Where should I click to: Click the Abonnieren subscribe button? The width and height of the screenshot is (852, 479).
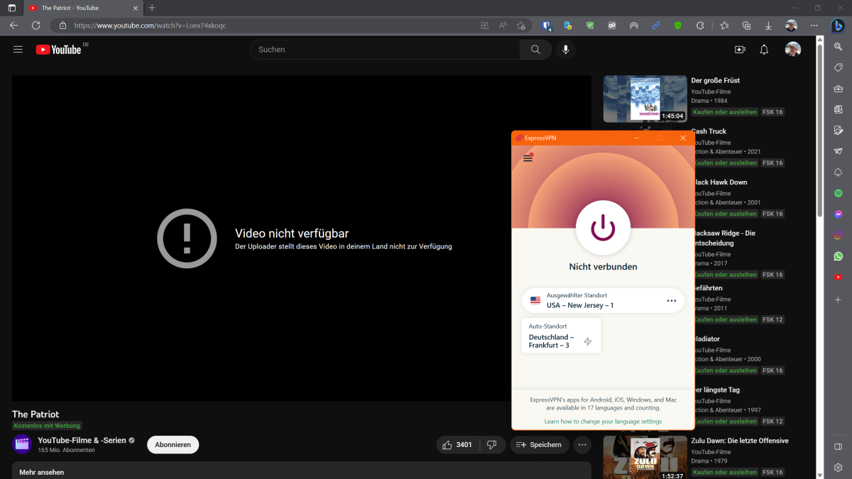coord(173,445)
